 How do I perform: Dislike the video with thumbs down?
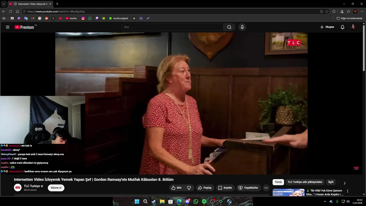pos(189,188)
